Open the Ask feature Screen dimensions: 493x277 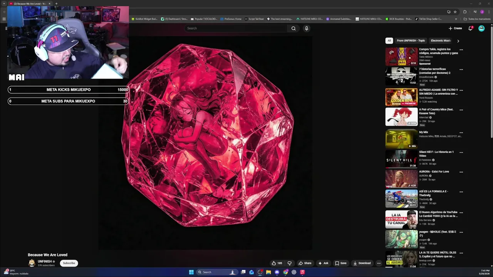323,263
